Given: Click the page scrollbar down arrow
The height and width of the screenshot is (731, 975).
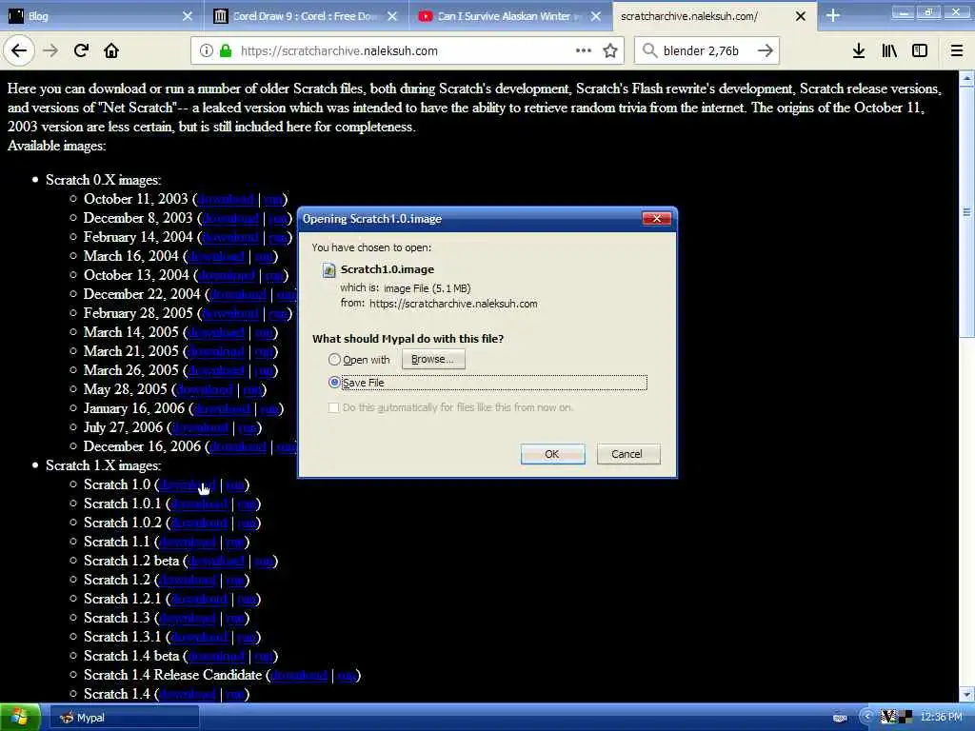Looking at the screenshot, I should (x=966, y=694).
